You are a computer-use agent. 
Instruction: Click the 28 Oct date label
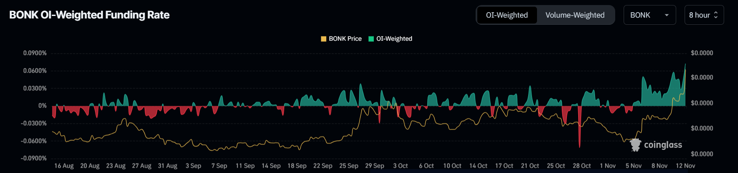pyautogui.click(x=582, y=166)
